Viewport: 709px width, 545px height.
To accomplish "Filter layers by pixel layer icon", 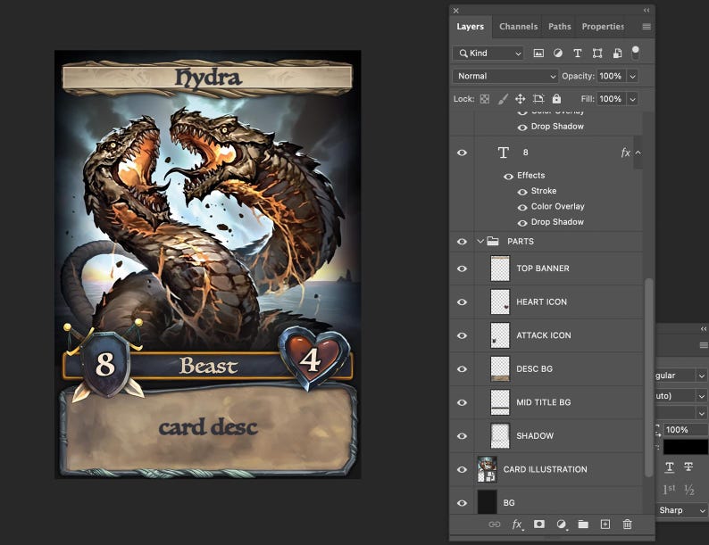I will [538, 54].
